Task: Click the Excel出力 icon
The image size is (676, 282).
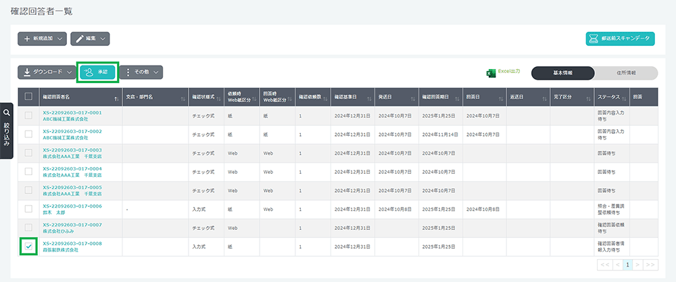Action: click(491, 72)
